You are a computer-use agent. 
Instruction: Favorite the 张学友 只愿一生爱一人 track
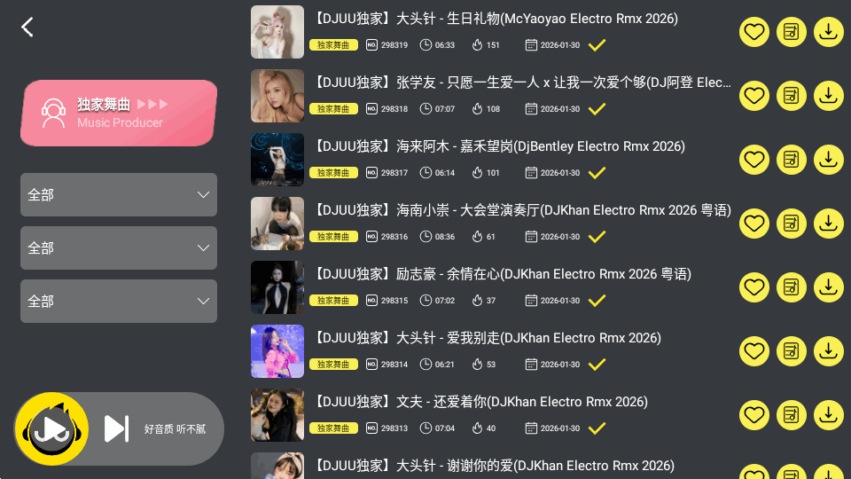tap(753, 96)
